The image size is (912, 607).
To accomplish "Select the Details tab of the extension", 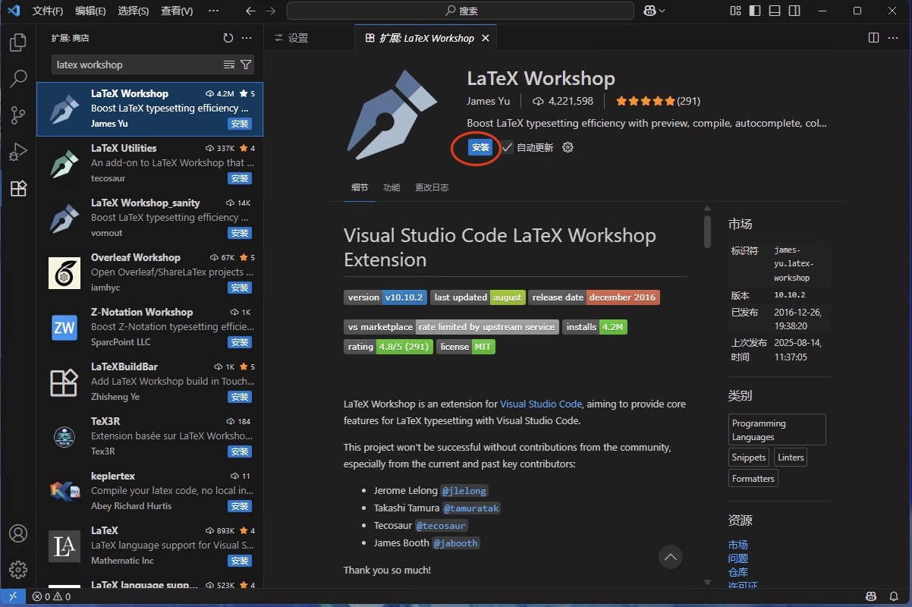I will point(360,187).
